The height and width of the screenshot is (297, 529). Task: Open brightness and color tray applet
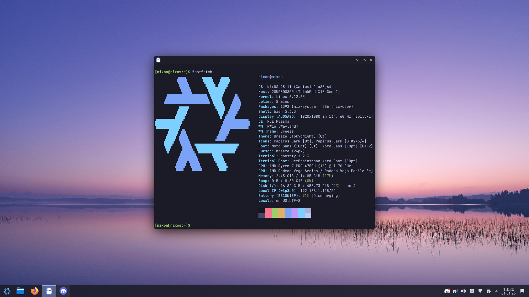point(472,291)
